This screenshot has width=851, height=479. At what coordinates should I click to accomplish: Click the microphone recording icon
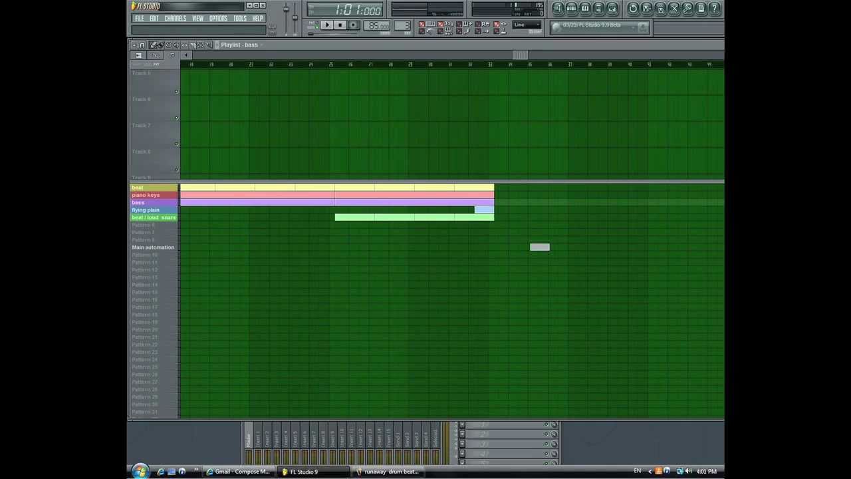pyautogui.click(x=687, y=8)
